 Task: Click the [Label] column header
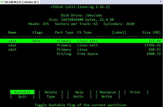click(119, 32)
